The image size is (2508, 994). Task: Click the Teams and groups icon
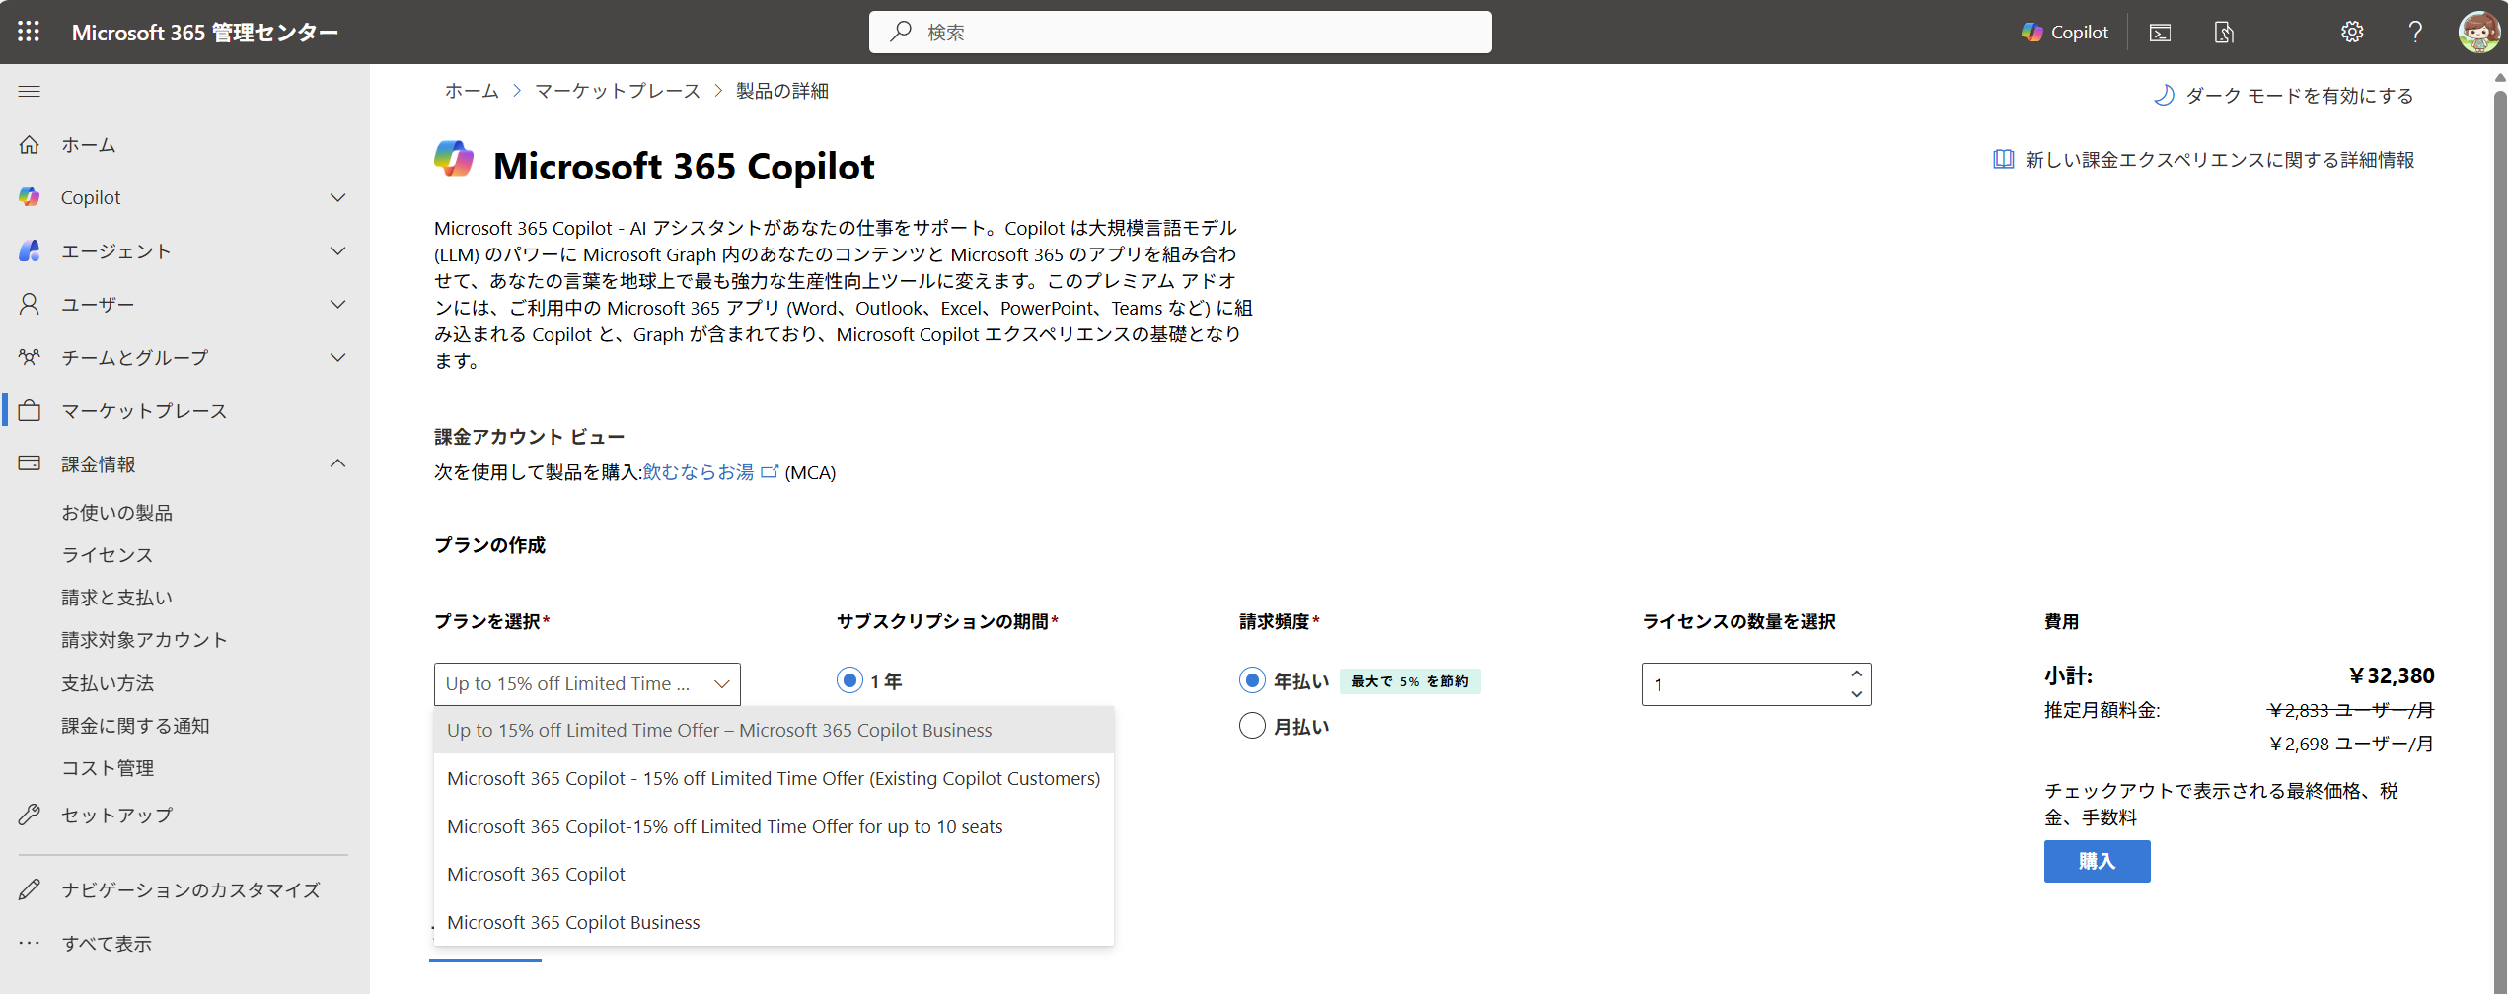pos(30,357)
